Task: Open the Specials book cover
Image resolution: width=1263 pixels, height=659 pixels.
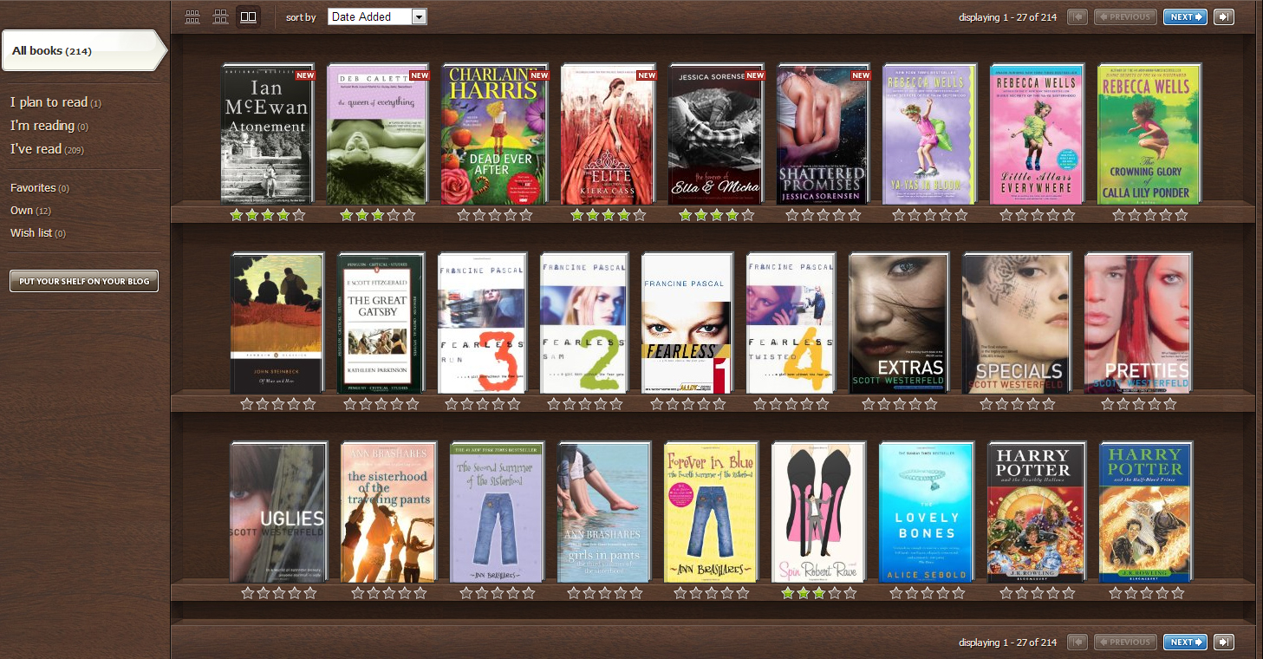Action: coord(1017,323)
